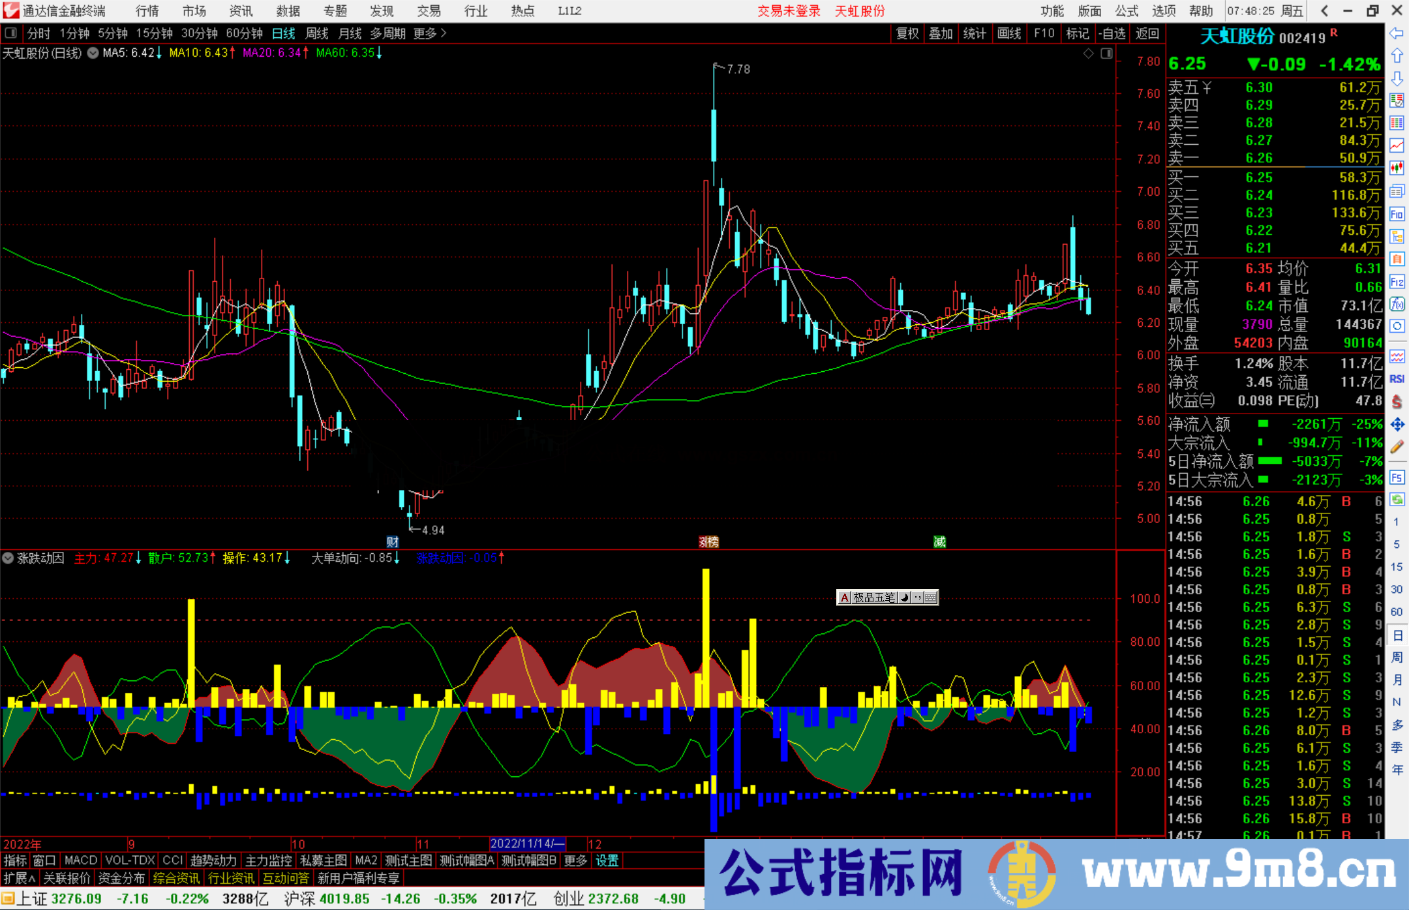Screen dimensions: 1409x910
Task: Click the 设置 settings button at bottom
Action: pyautogui.click(x=607, y=860)
